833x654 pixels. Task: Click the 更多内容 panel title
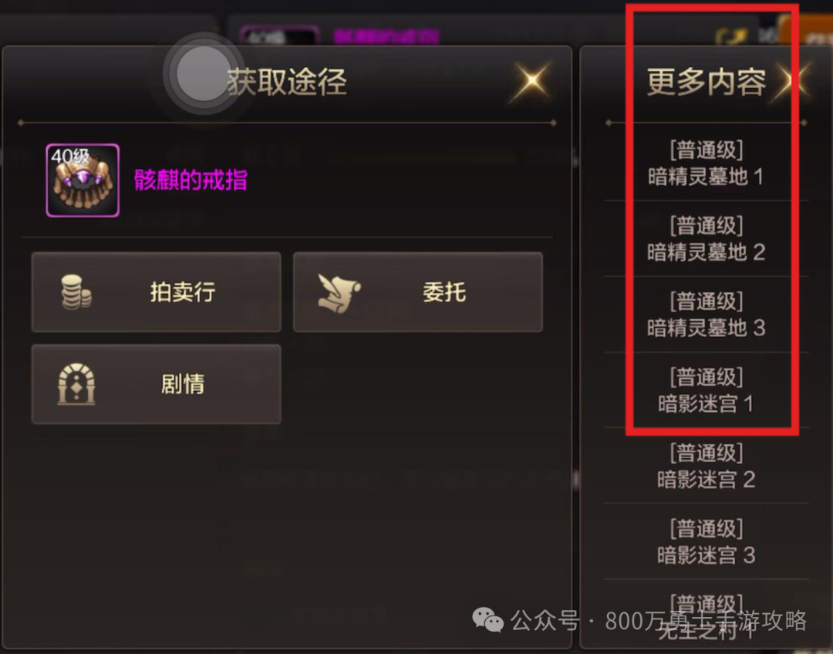(706, 82)
